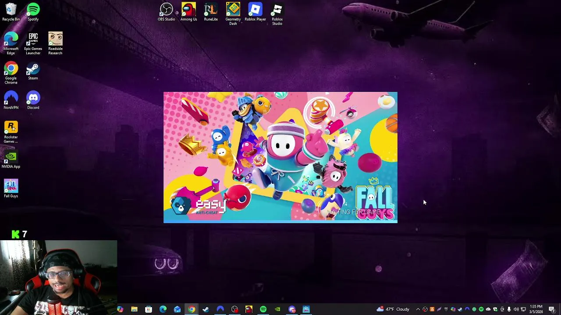Open the Spotify desktop shortcut
Viewport: 561px width, 315px height.
click(33, 12)
